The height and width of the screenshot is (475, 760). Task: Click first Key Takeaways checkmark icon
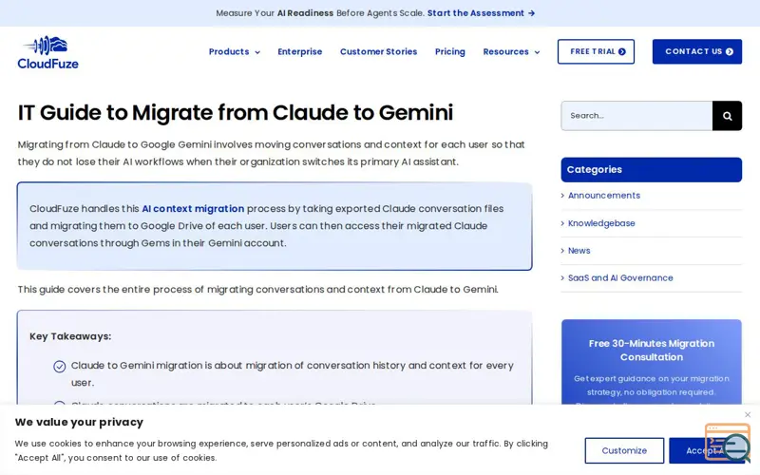(60, 367)
